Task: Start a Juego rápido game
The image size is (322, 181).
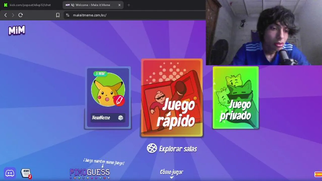Action: click(x=172, y=98)
